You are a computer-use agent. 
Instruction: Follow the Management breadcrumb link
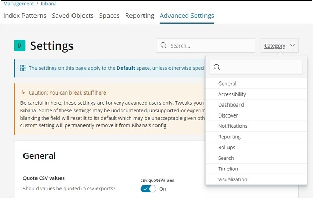tap(19, 4)
